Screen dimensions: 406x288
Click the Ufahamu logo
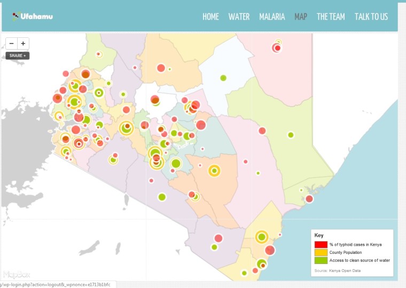pos(33,17)
